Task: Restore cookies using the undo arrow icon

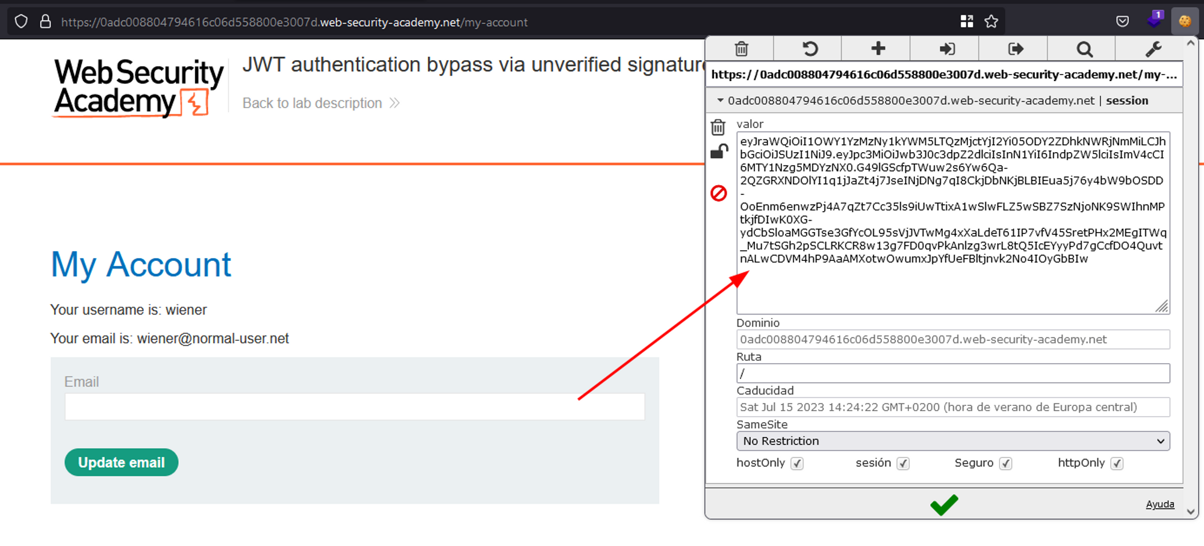Action: 810,49
